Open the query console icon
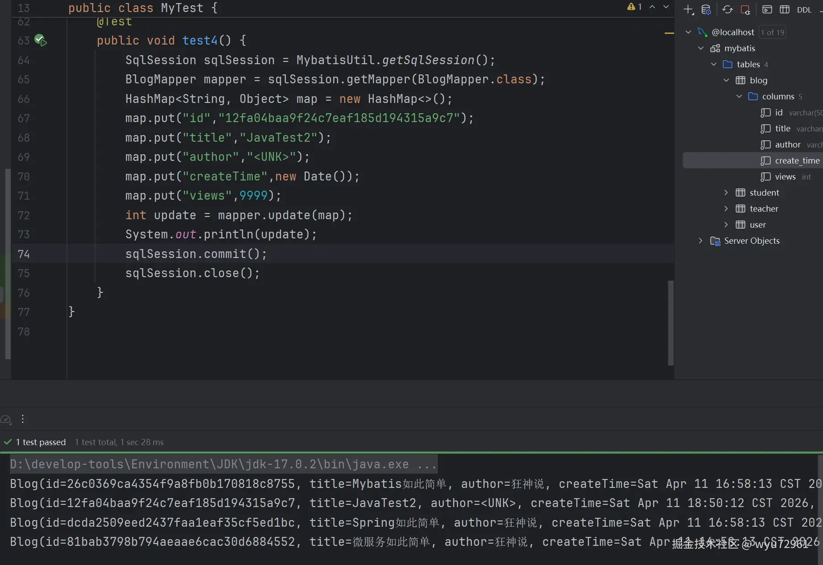The height and width of the screenshot is (565, 823). coord(767,9)
